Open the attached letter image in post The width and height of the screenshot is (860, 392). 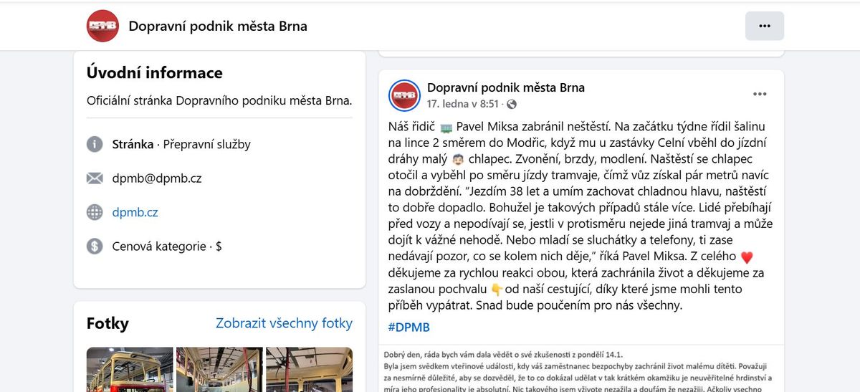(x=581, y=368)
